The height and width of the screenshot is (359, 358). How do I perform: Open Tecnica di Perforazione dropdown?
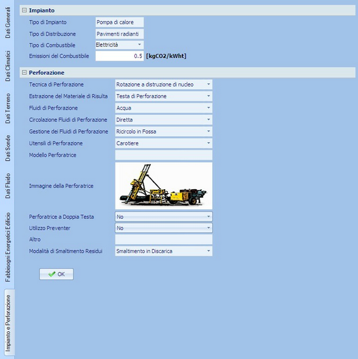pyautogui.click(x=208, y=84)
